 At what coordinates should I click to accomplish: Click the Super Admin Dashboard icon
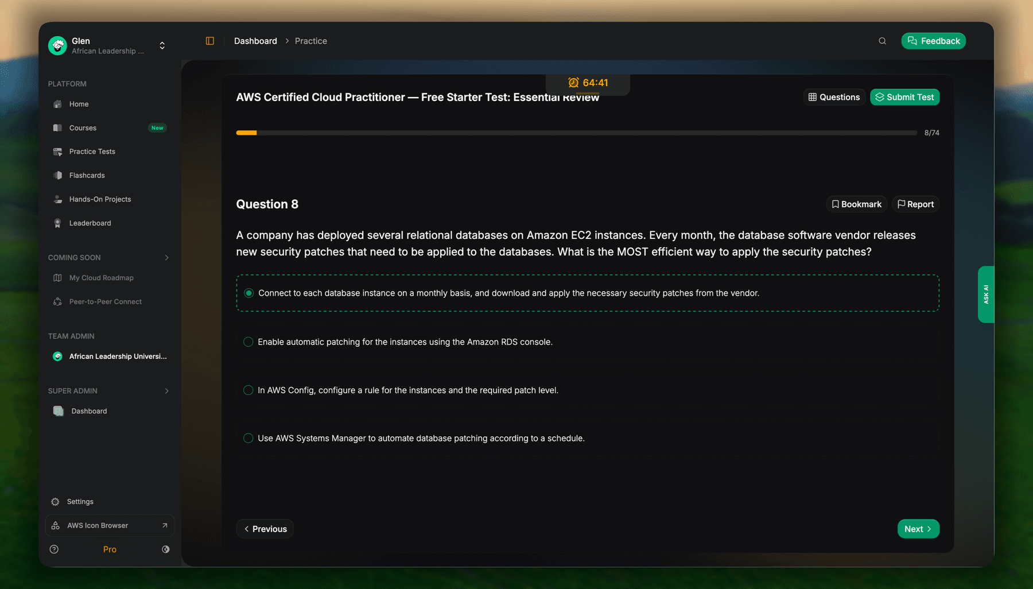(58, 411)
